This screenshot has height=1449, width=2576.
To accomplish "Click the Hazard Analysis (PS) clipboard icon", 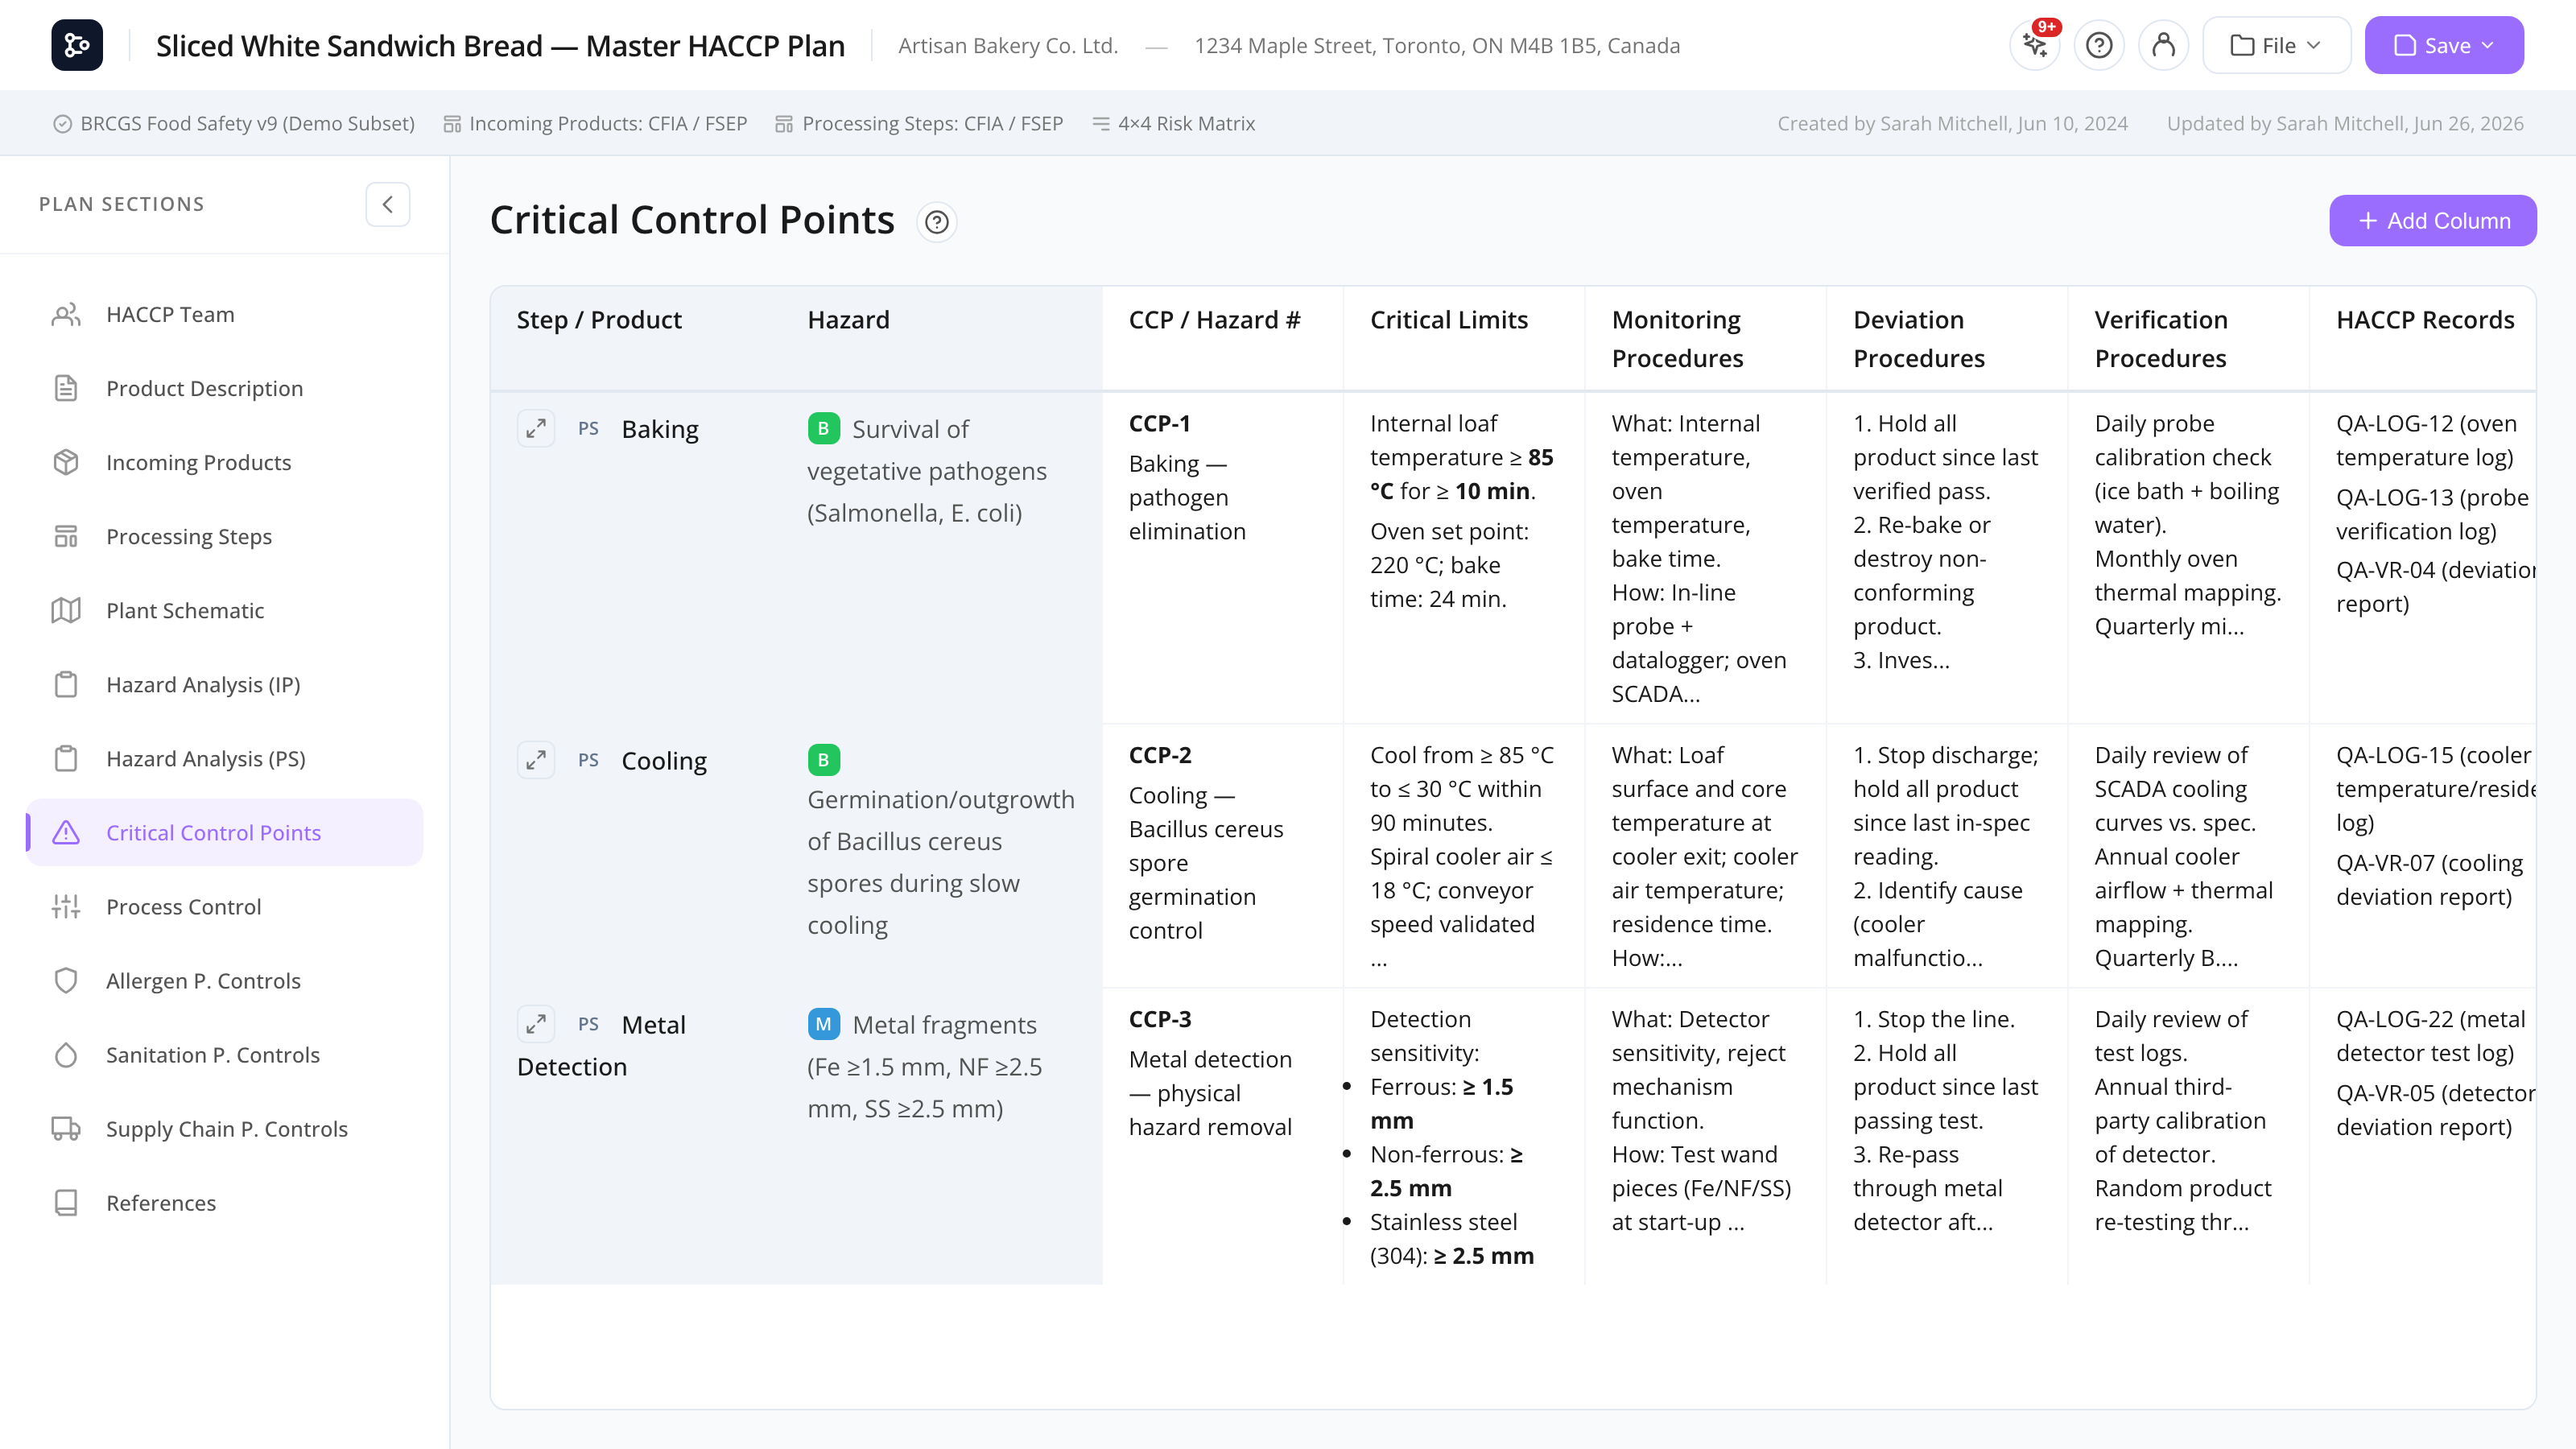I will (x=66, y=758).
